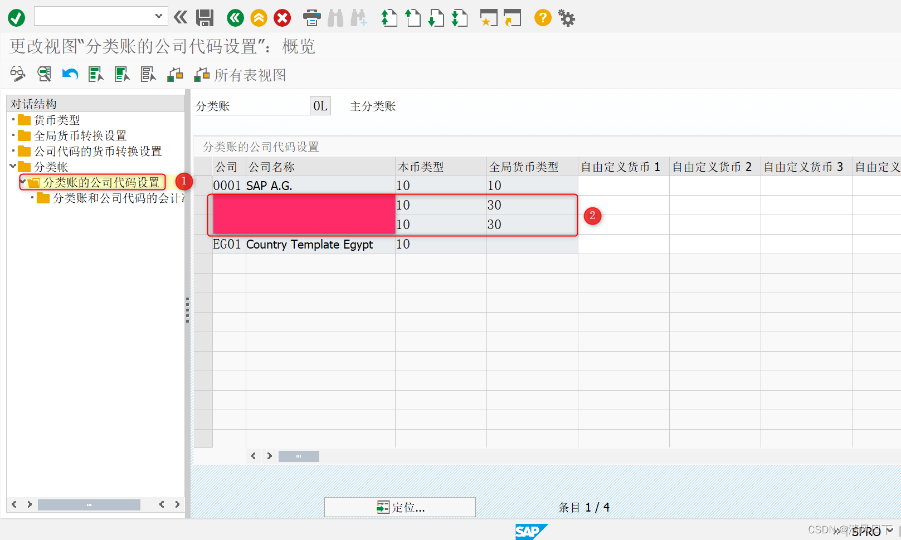Collapse the 分类帐 tree node arrow

pyautogui.click(x=13, y=166)
